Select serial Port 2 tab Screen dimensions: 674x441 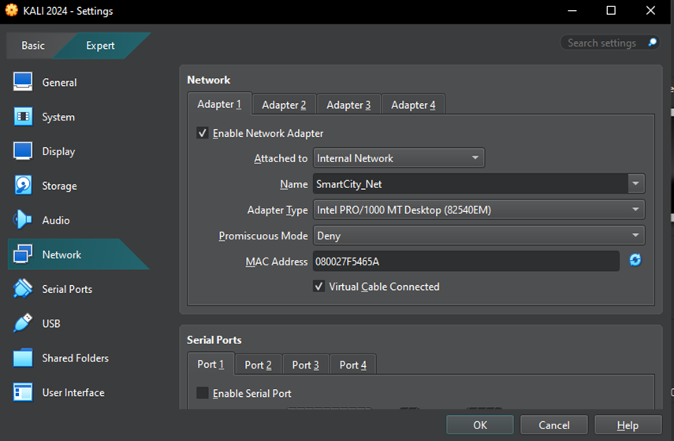(258, 365)
